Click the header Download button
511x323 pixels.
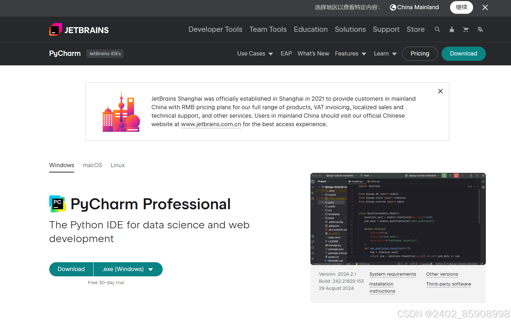464,54
